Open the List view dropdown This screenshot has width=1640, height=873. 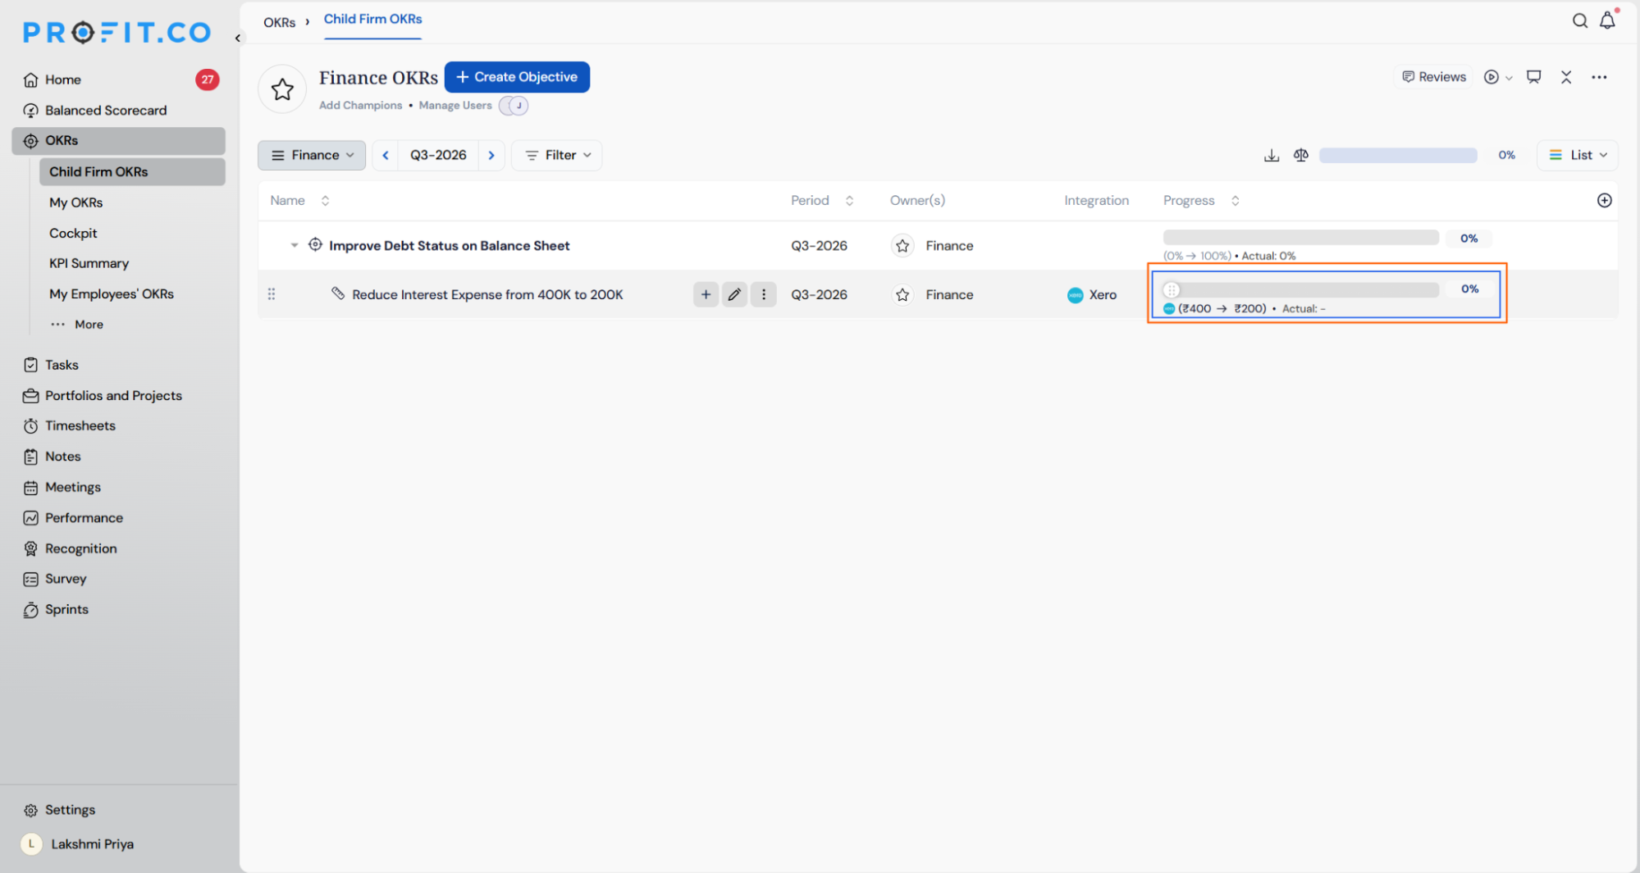(x=1577, y=155)
